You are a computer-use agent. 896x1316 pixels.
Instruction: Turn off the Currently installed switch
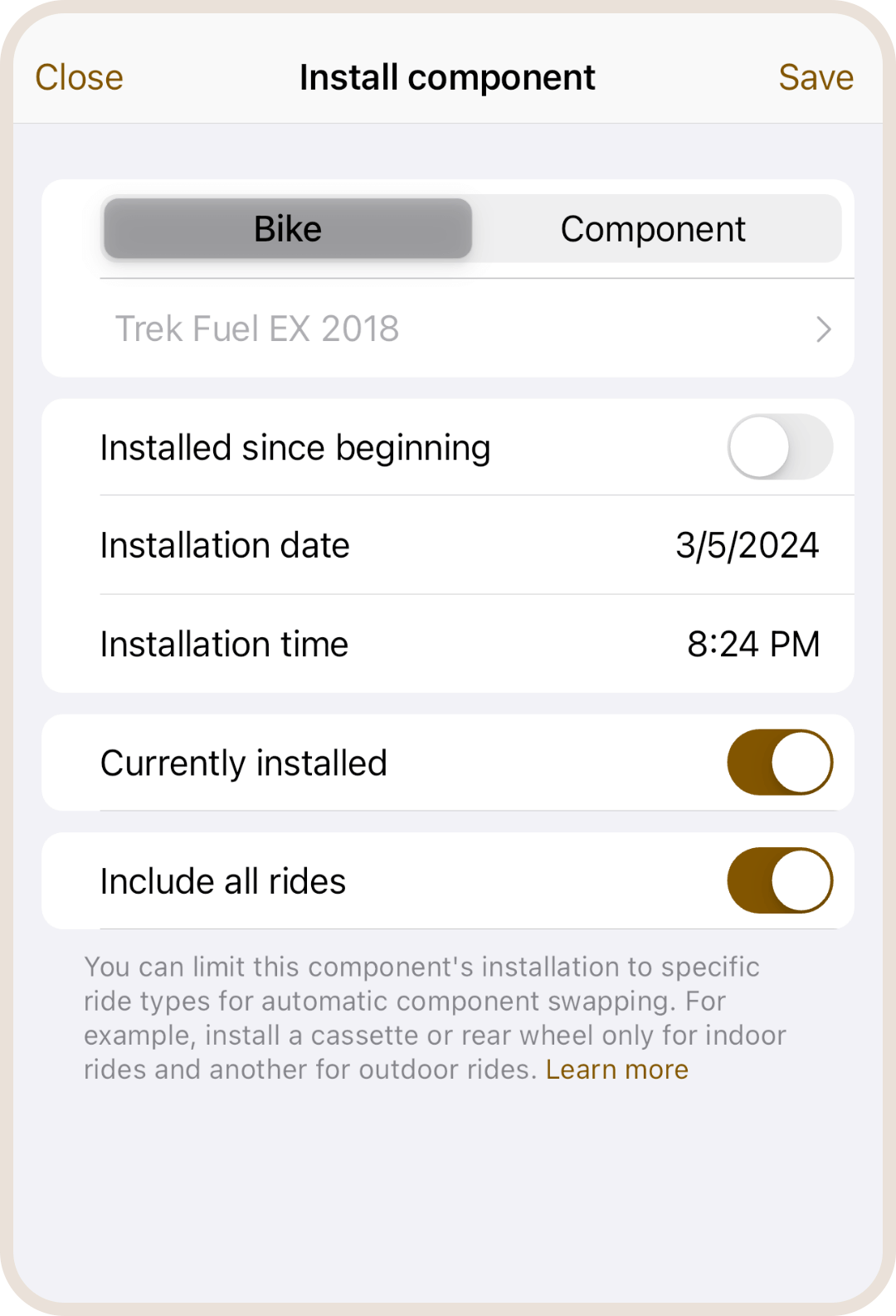[780, 763]
